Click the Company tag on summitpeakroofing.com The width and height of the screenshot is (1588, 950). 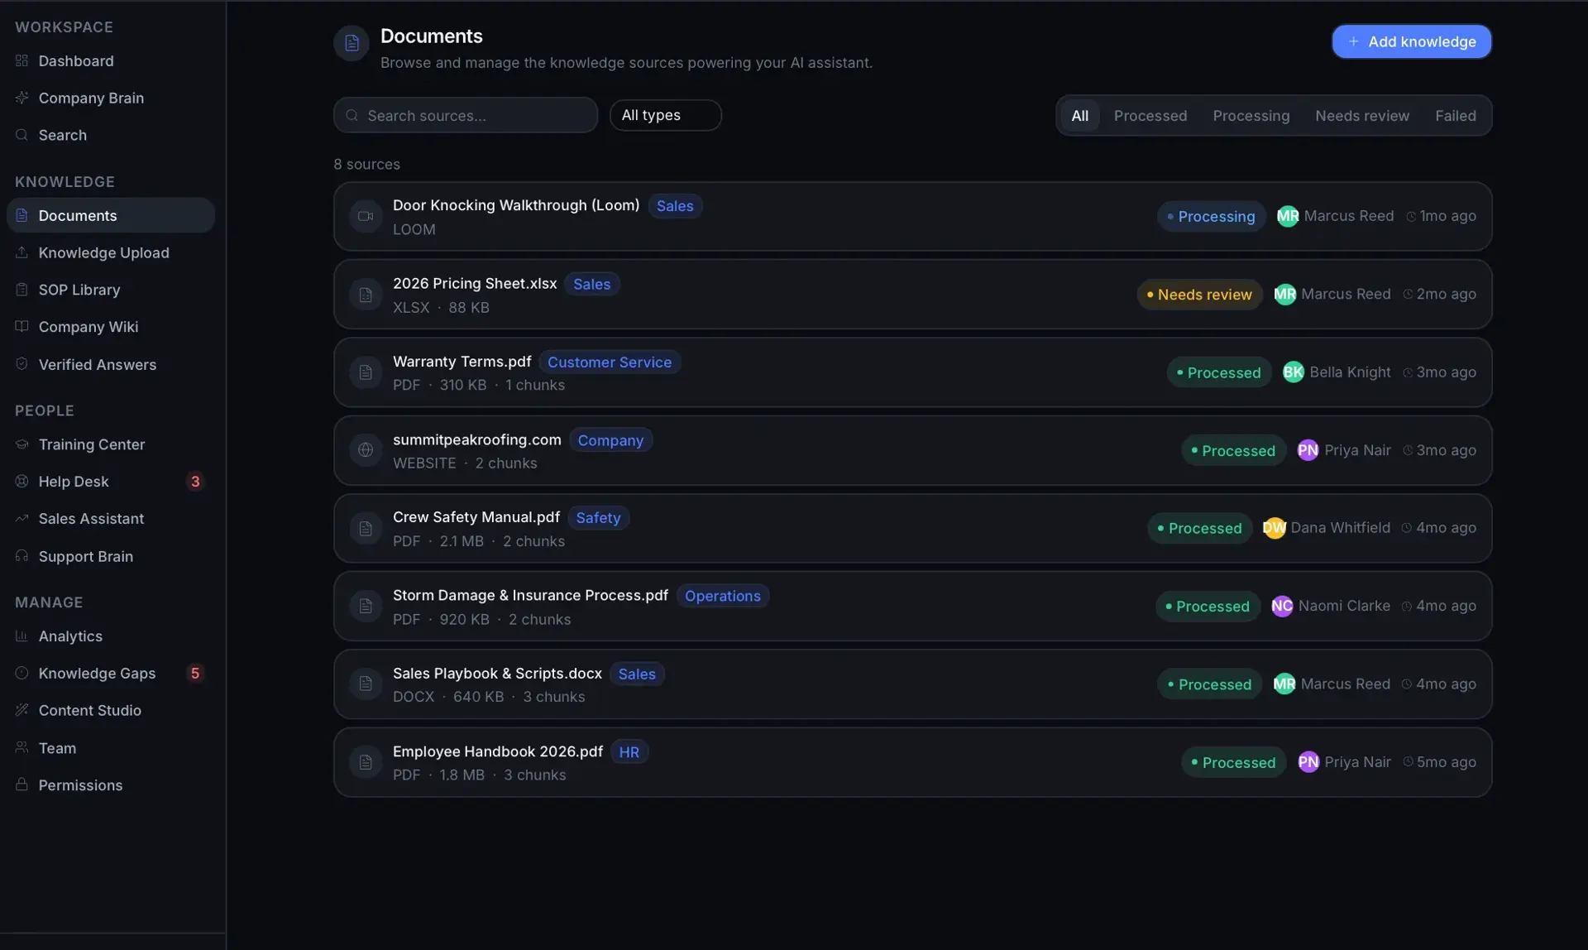coord(610,440)
